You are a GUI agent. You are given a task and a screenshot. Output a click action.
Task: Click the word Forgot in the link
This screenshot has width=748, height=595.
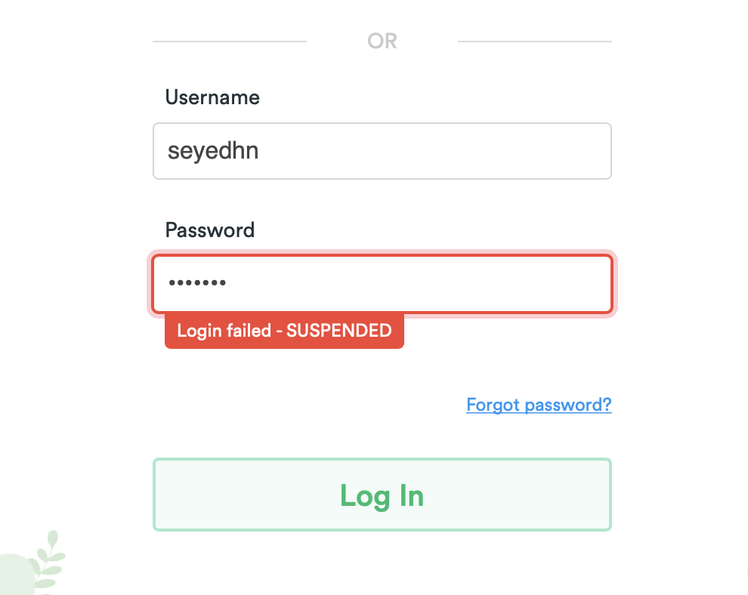coord(493,405)
